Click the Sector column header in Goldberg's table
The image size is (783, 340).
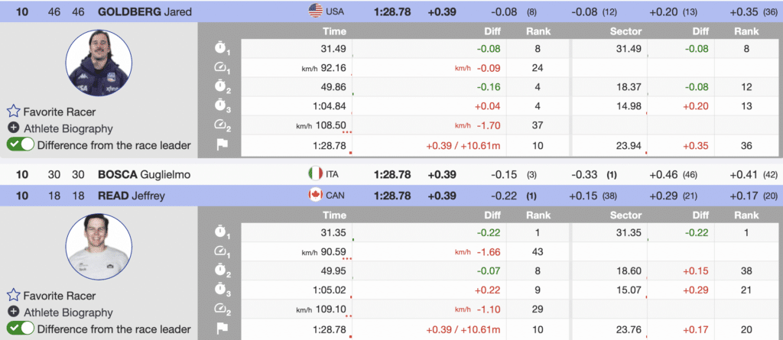625,31
